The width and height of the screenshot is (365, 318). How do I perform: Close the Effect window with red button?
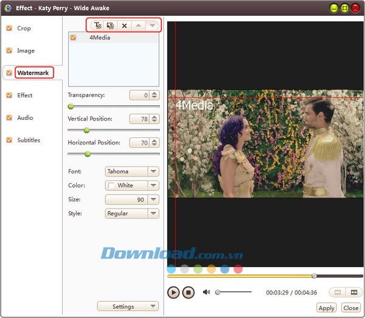pyautogui.click(x=355, y=9)
